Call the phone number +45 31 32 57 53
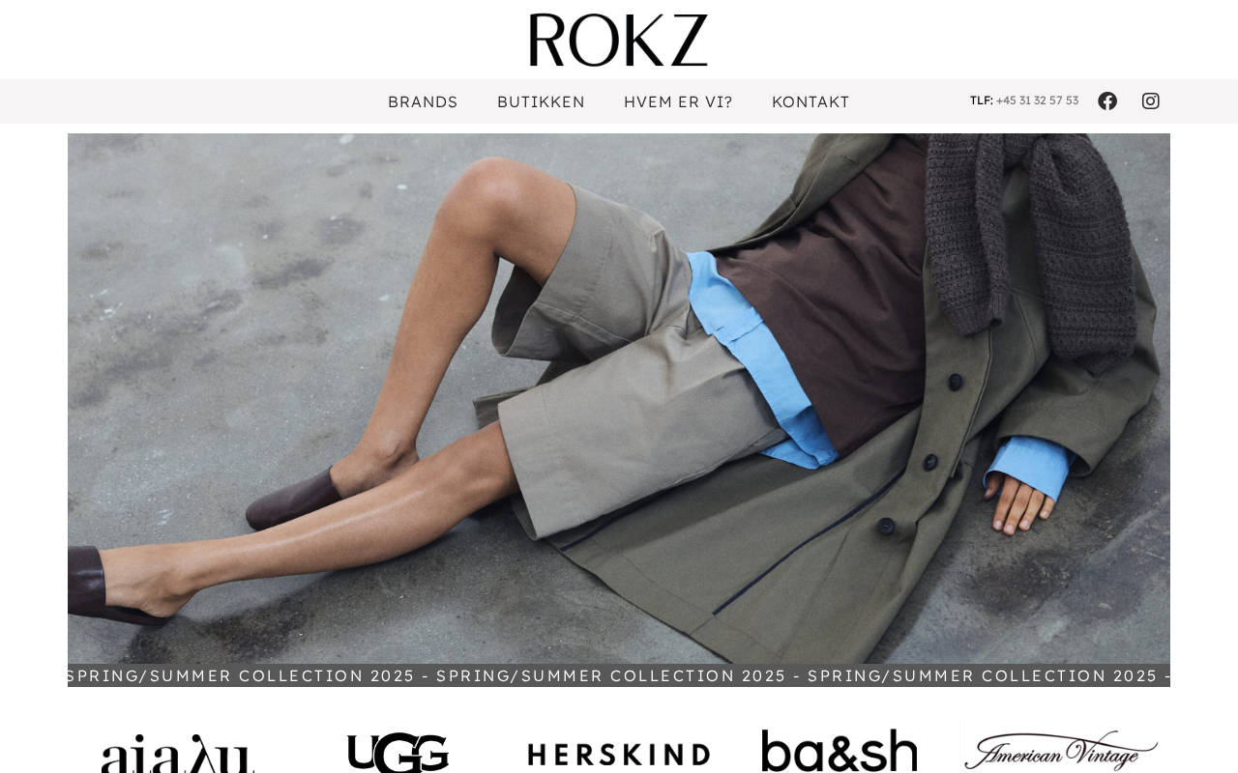 pos(1037,100)
